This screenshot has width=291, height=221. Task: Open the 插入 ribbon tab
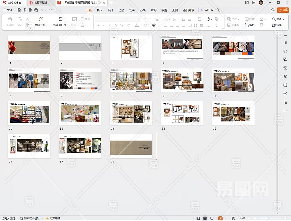[99, 10]
